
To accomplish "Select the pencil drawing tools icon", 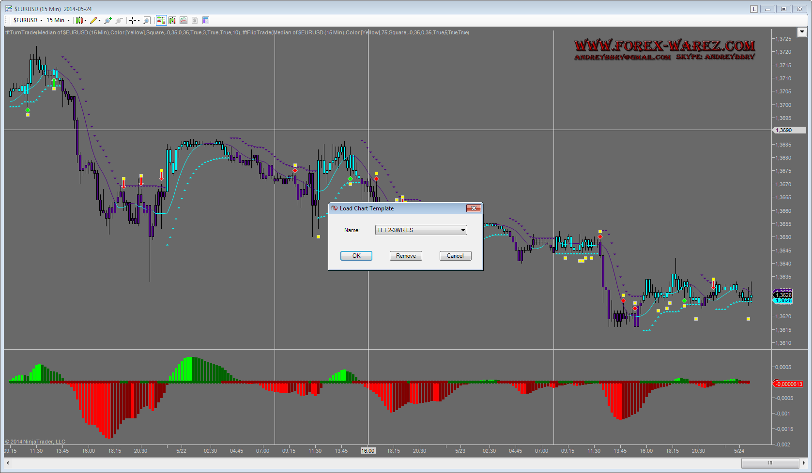I will [94, 20].
